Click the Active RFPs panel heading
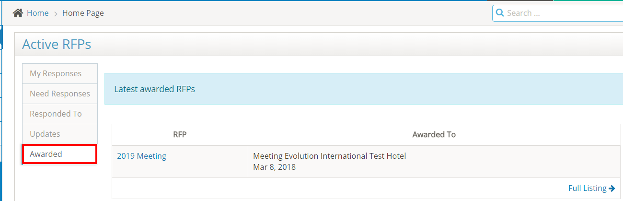 (x=57, y=45)
